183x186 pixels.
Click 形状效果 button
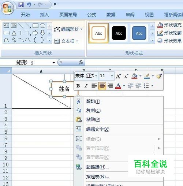click(x=169, y=41)
